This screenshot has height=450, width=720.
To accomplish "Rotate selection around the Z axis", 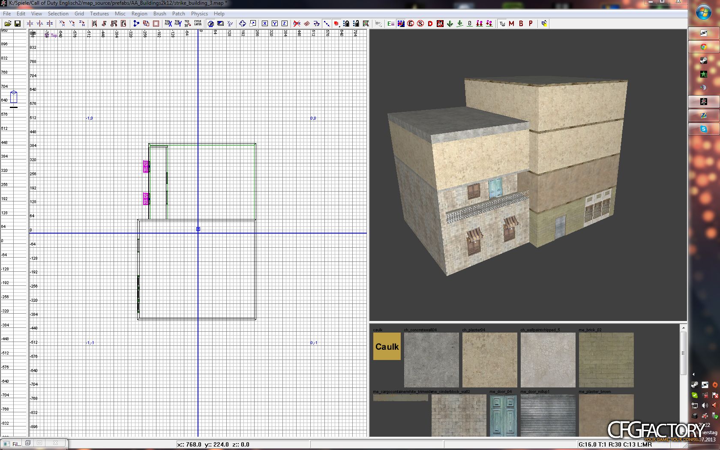I will pyautogui.click(x=82, y=24).
